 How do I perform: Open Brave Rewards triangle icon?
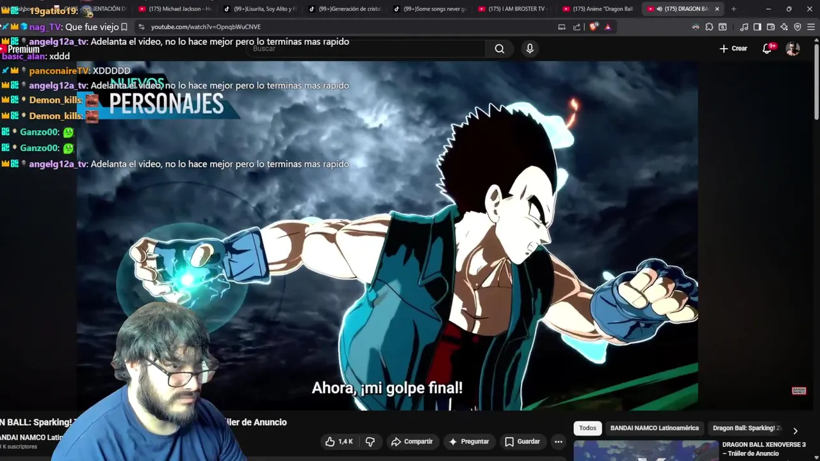coord(607,27)
